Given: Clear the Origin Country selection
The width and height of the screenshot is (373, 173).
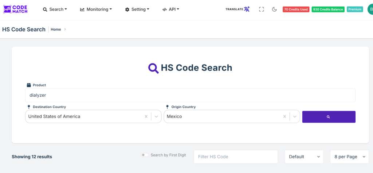Looking at the screenshot, I should (284, 117).
